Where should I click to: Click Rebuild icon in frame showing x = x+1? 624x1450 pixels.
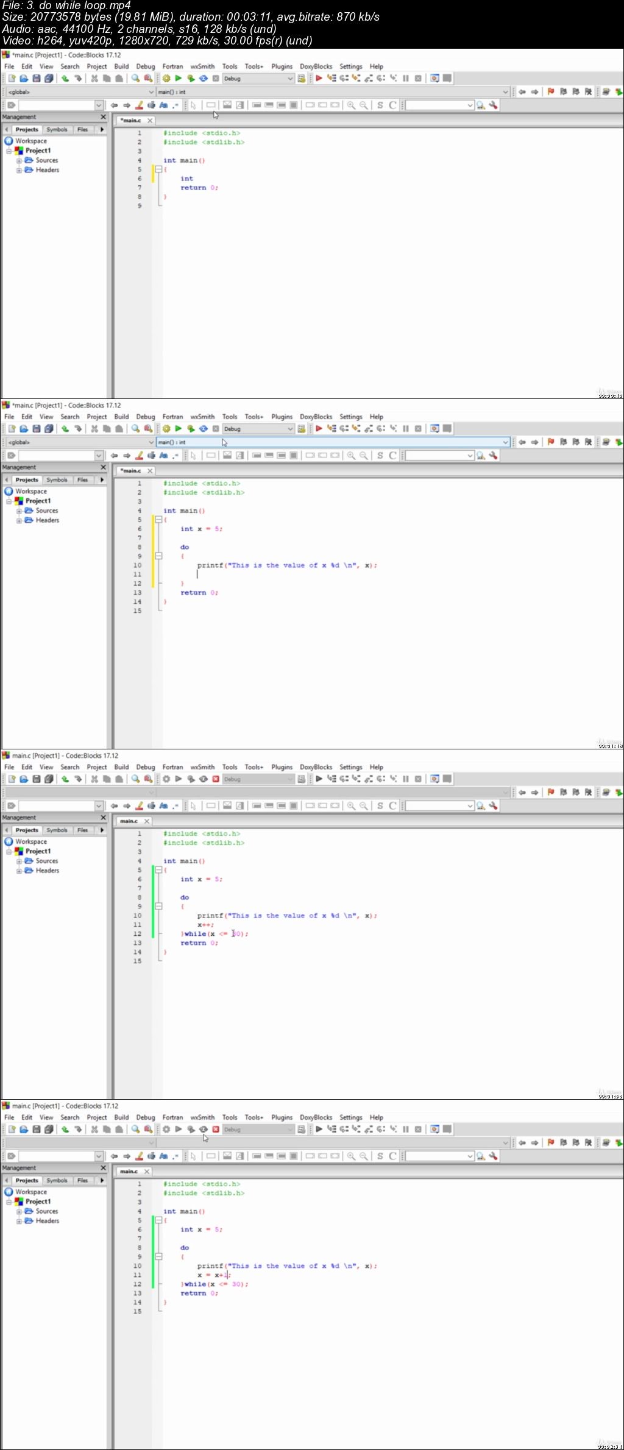click(204, 1130)
